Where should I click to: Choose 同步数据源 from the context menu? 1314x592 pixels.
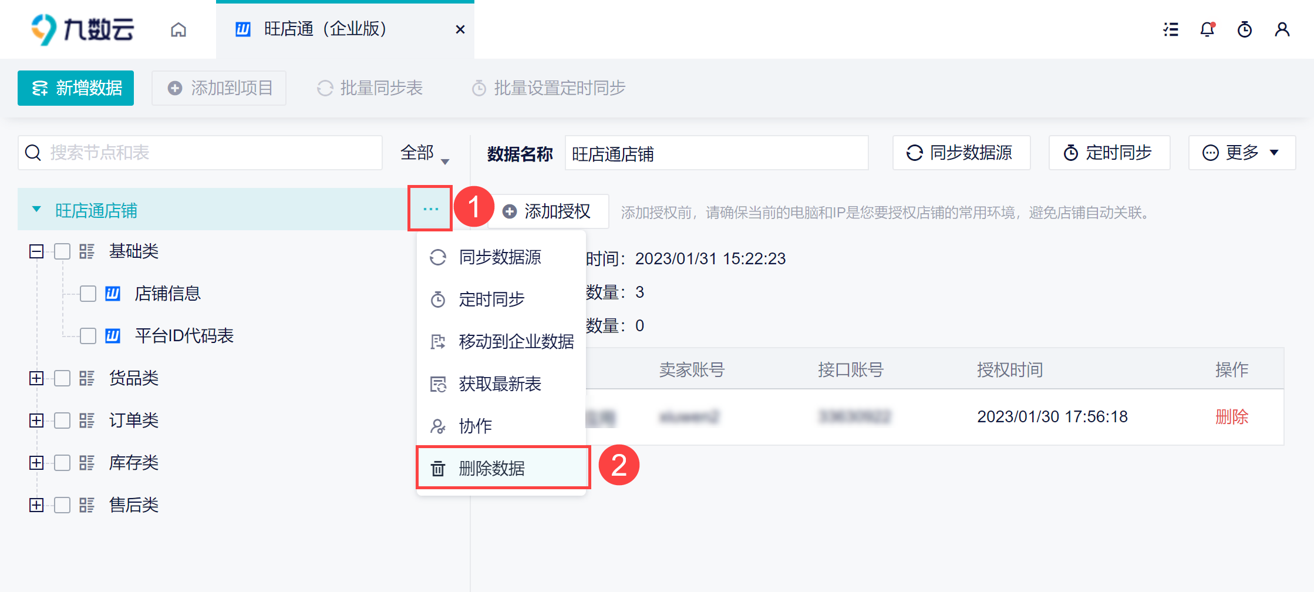(501, 257)
